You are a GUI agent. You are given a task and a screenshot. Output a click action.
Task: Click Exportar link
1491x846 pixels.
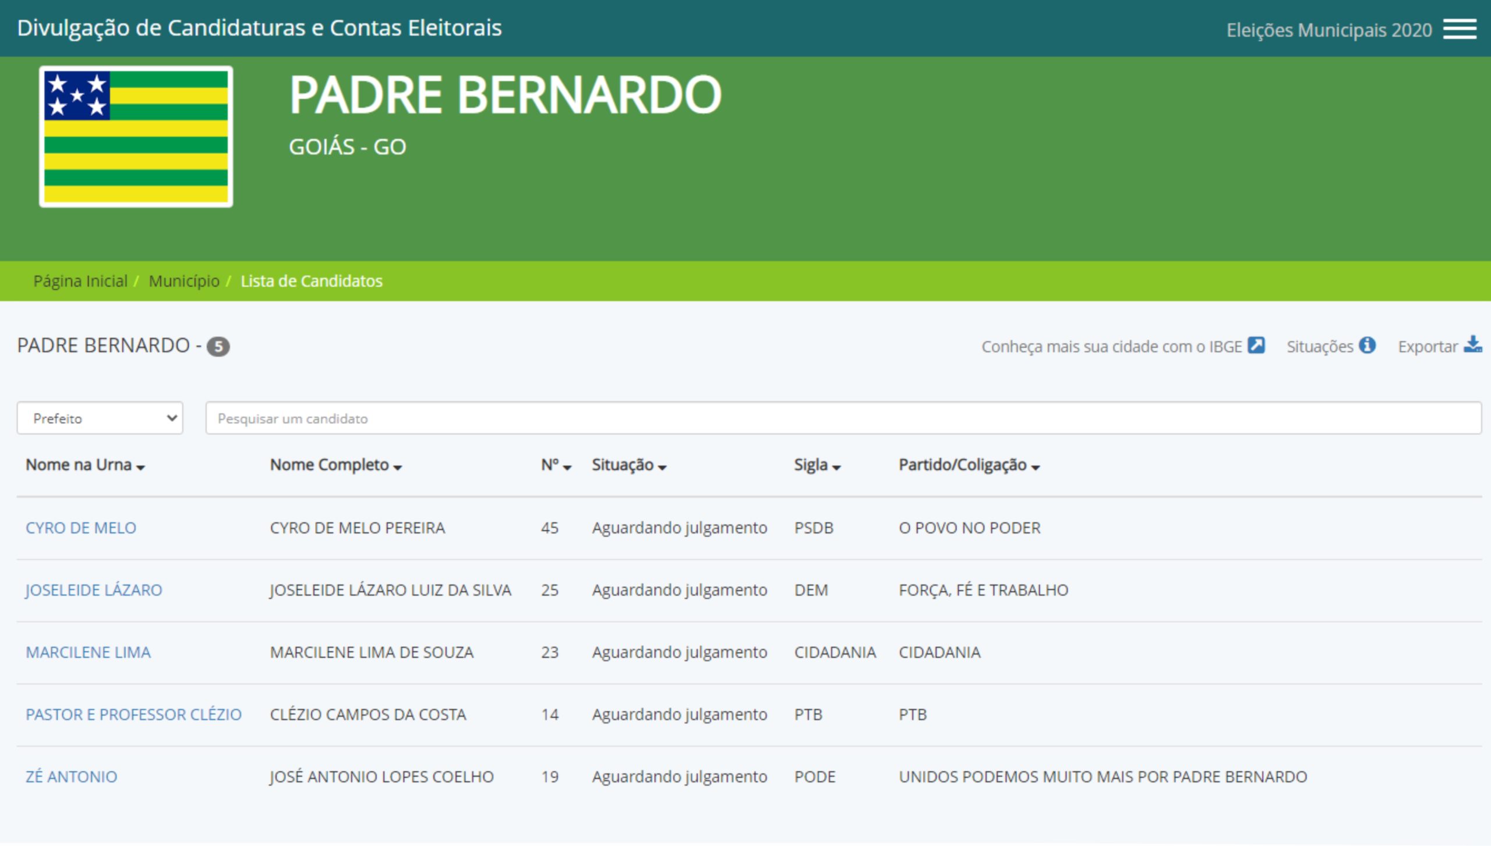click(x=1428, y=347)
